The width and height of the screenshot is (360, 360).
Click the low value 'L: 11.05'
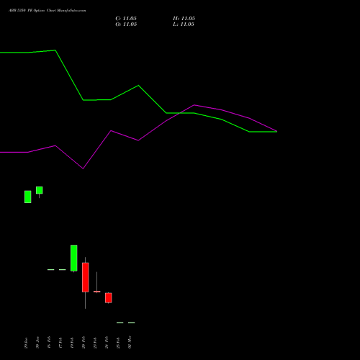184,24
